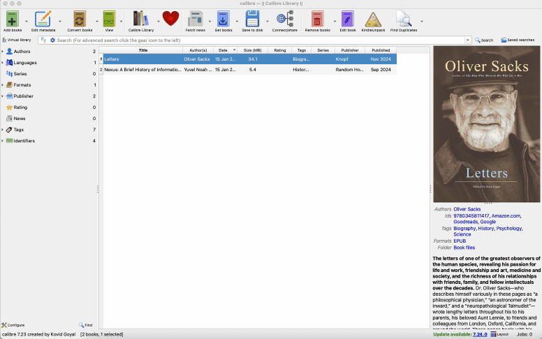Open the Connect/share icon
The height and width of the screenshot is (339, 542).
coord(285,19)
